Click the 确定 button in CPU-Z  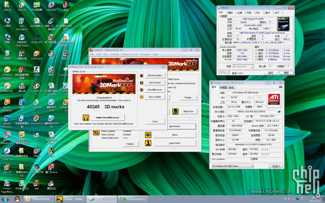(x=286, y=73)
